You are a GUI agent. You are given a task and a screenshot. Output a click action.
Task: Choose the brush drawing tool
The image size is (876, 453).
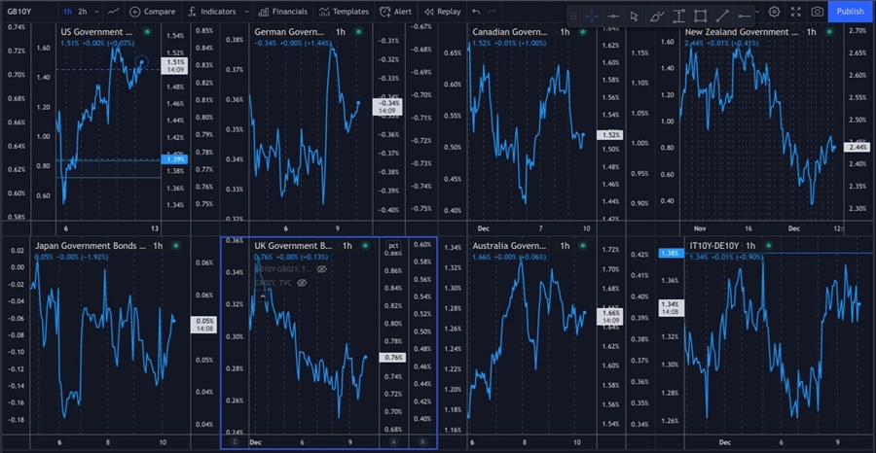click(x=656, y=13)
